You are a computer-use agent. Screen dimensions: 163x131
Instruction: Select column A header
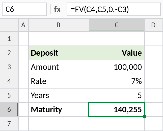point(23,25)
